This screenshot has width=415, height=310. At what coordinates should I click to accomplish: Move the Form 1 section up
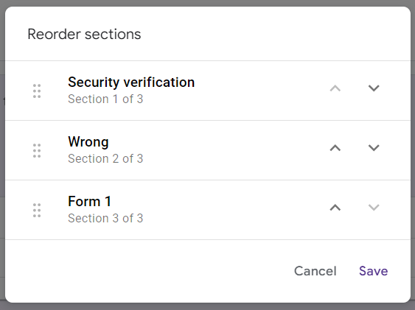335,208
